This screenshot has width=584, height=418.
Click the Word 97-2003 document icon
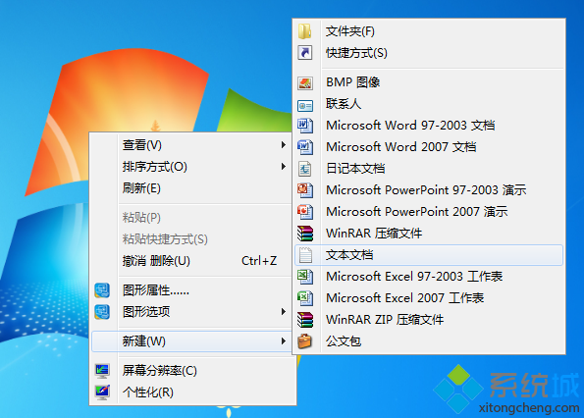click(x=305, y=126)
